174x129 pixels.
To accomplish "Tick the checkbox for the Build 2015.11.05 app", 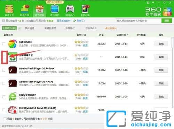I will (x=4, y=110).
